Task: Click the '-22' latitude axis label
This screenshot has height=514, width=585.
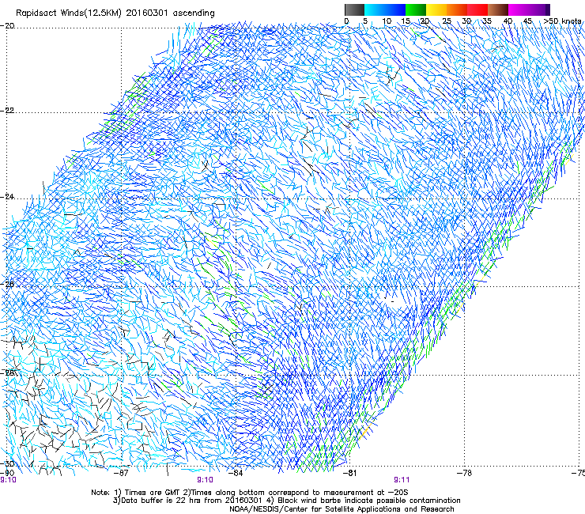Action: coord(7,111)
